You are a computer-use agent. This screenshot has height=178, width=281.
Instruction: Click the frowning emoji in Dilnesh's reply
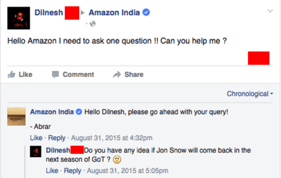click(x=117, y=160)
